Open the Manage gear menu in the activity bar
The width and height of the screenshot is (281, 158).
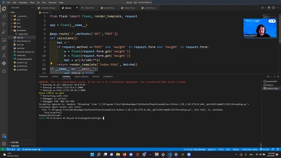point(4,144)
